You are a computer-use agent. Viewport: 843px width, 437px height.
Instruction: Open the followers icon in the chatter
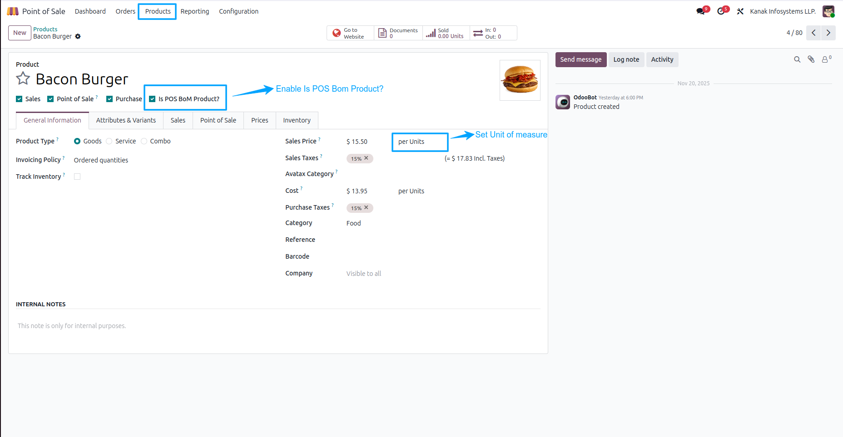(825, 59)
